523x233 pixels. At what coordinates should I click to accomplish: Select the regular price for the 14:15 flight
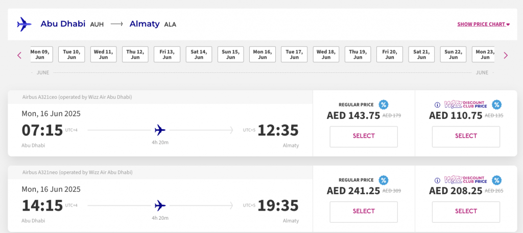(364, 212)
